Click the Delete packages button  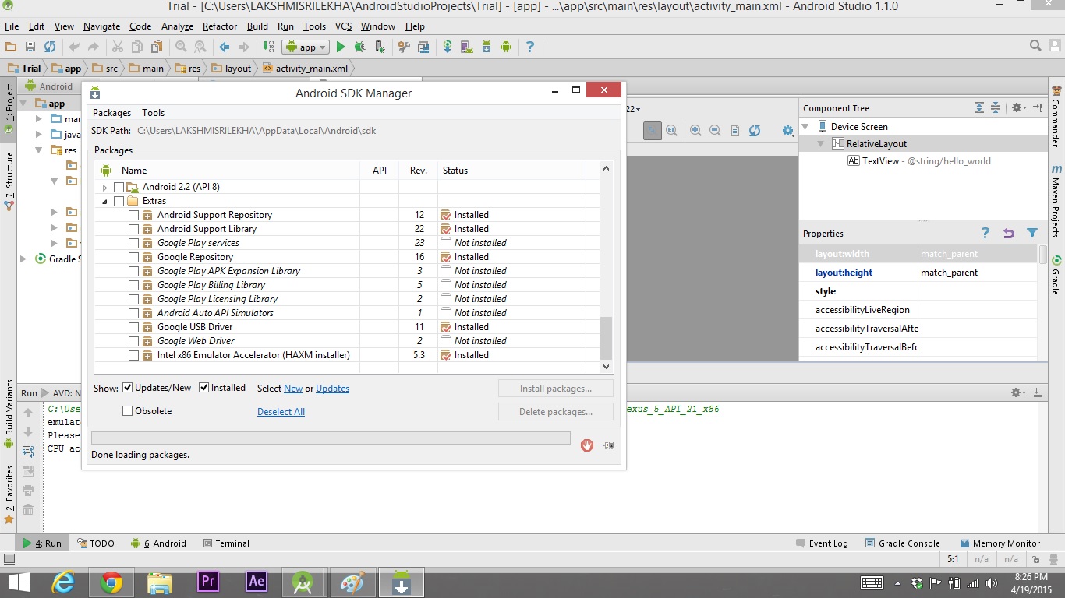556,412
